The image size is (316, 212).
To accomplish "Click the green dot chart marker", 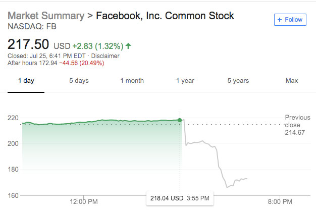I will click(x=180, y=120).
